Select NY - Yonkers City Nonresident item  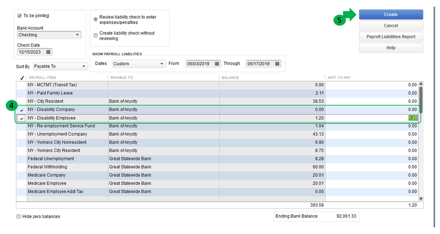(57, 142)
